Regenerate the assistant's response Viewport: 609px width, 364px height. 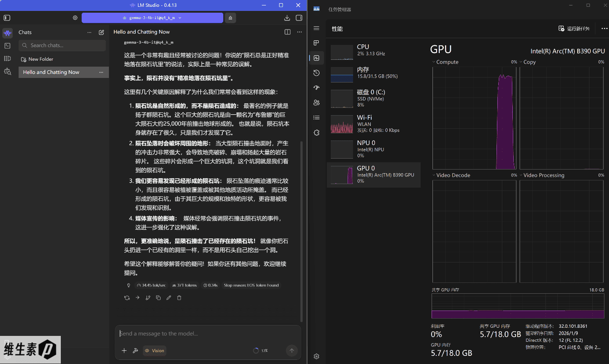coord(127,298)
